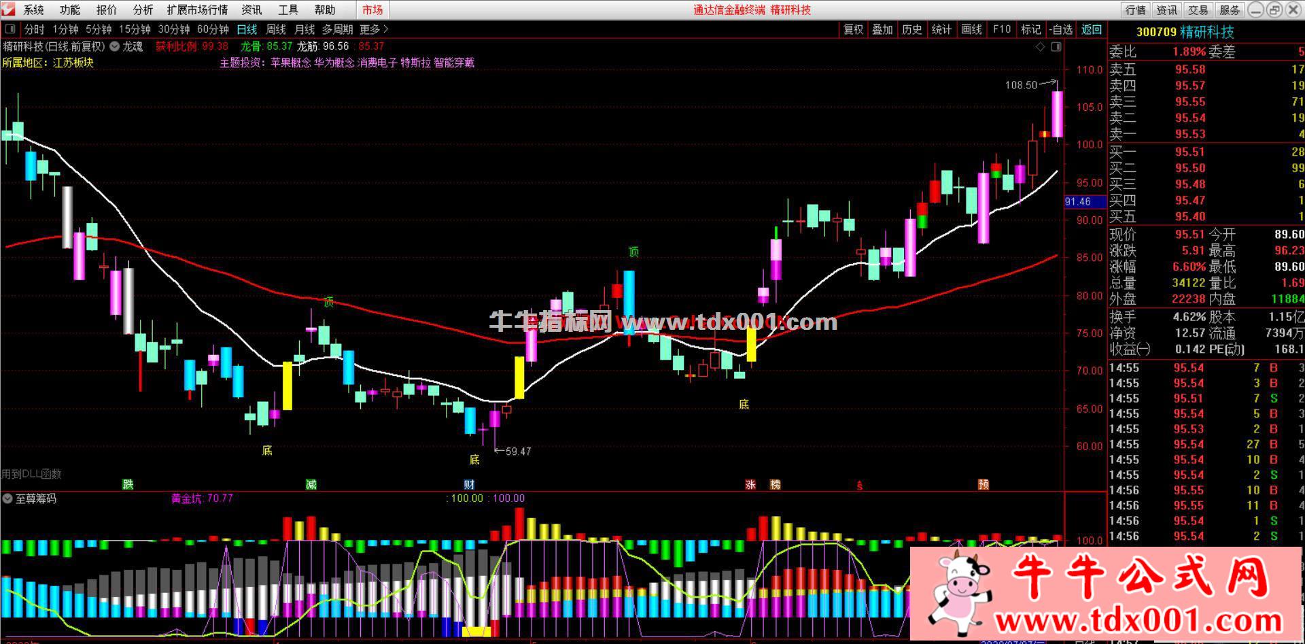The height and width of the screenshot is (644, 1305).
Task: Open the 报价 menu
Action: pos(106,10)
